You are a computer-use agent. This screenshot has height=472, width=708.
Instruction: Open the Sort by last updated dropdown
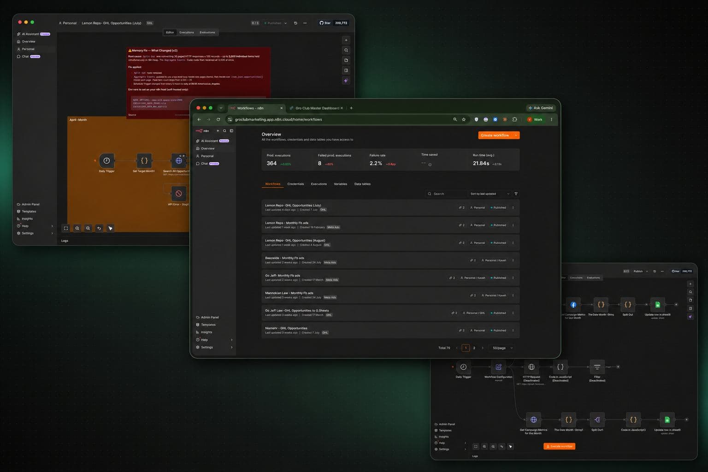(x=490, y=194)
